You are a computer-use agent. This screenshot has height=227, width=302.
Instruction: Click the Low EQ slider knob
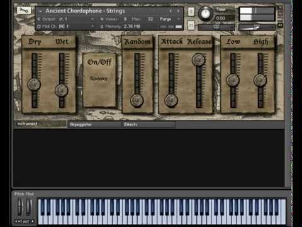(x=233, y=80)
